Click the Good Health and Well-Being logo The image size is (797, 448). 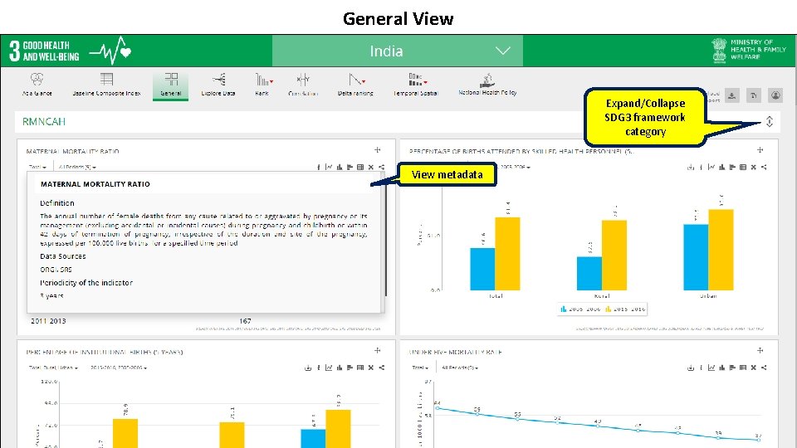[70, 51]
